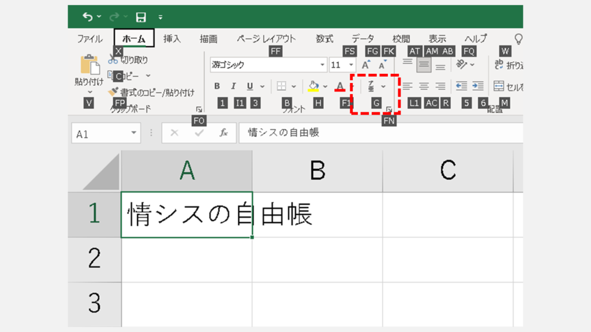Expand the コピー dropdown arrow
The image size is (591, 332).
point(148,76)
